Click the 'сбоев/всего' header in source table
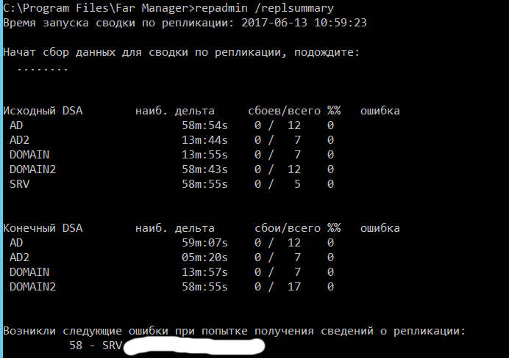This screenshot has width=509, height=358. pos(285,111)
